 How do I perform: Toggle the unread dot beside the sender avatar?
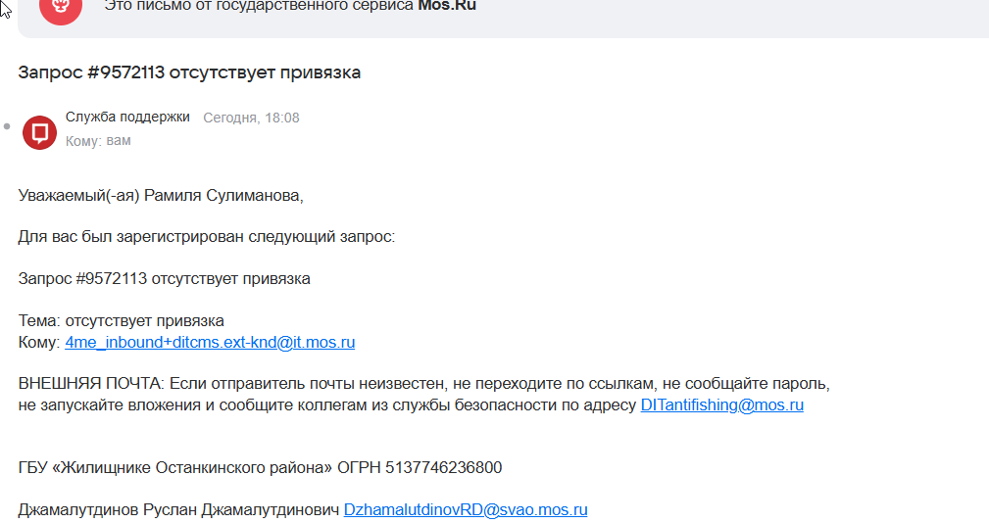[x=7, y=126]
